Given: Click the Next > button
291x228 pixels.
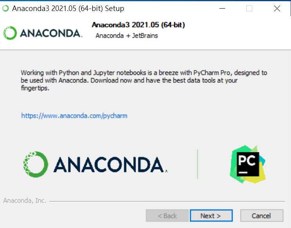Looking at the screenshot, I should (211, 216).
